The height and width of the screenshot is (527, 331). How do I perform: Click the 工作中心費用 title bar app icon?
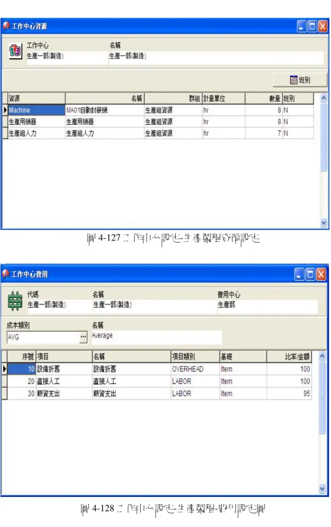(x=6, y=274)
